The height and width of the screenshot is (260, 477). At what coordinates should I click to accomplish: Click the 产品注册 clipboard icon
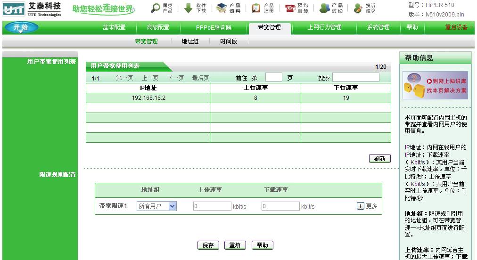[256, 8]
